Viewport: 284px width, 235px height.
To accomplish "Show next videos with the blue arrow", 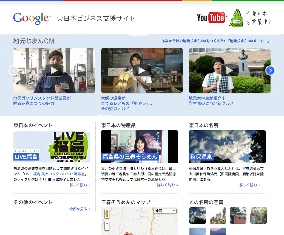I will pyautogui.click(x=270, y=70).
